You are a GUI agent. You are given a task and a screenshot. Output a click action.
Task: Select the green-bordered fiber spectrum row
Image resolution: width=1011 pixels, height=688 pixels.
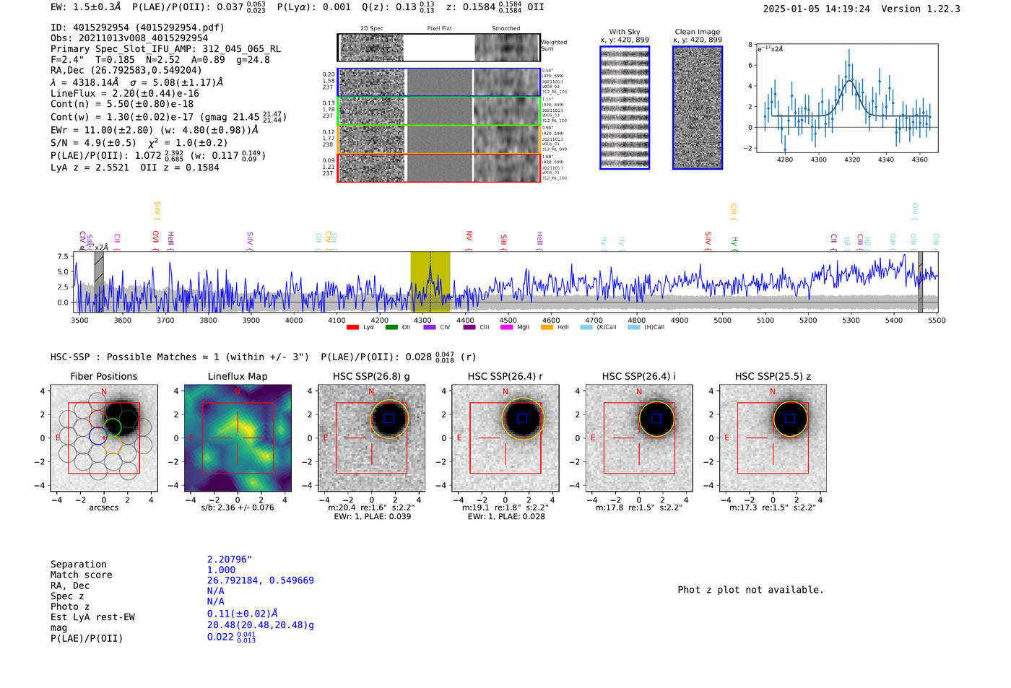point(439,111)
